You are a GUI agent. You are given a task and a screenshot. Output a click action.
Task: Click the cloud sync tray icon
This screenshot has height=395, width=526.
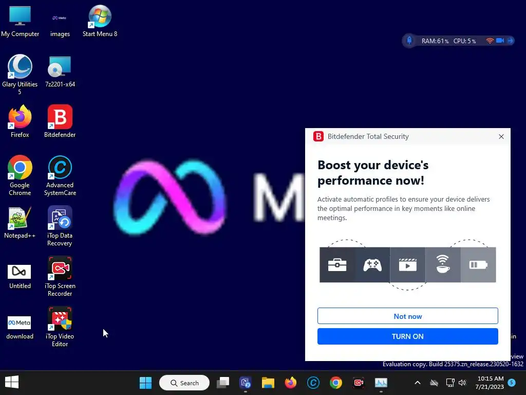[434, 383]
